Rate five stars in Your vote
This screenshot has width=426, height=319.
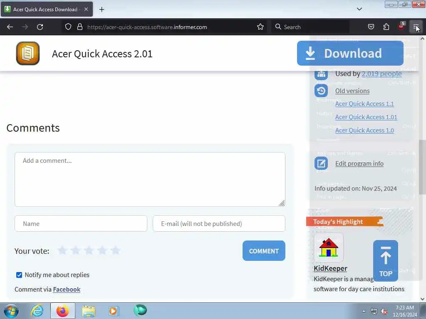(116, 250)
